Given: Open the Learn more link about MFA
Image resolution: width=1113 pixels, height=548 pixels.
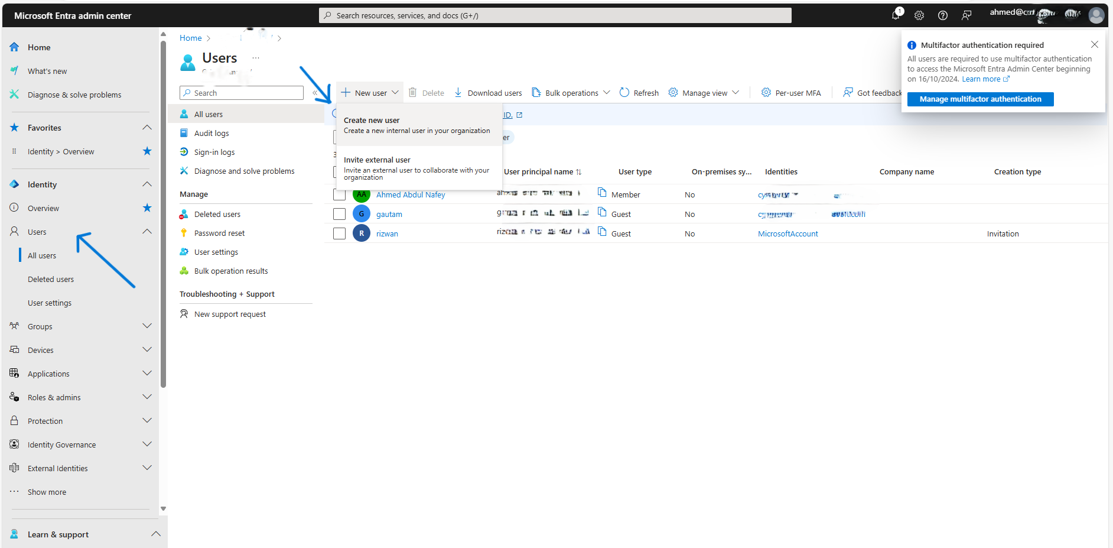Looking at the screenshot, I should coord(982,79).
